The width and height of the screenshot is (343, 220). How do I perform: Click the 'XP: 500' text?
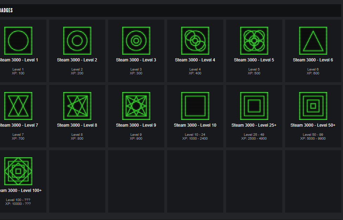click(x=254, y=73)
